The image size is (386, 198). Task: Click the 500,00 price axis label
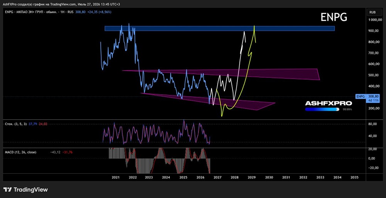pos(373,75)
